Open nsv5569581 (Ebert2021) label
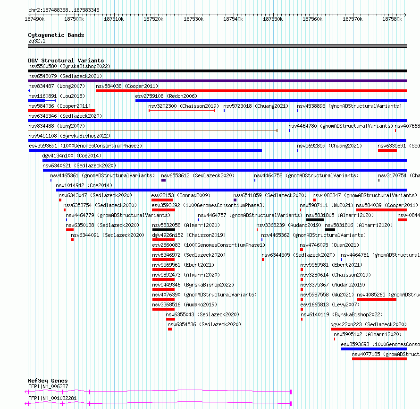 331,265
